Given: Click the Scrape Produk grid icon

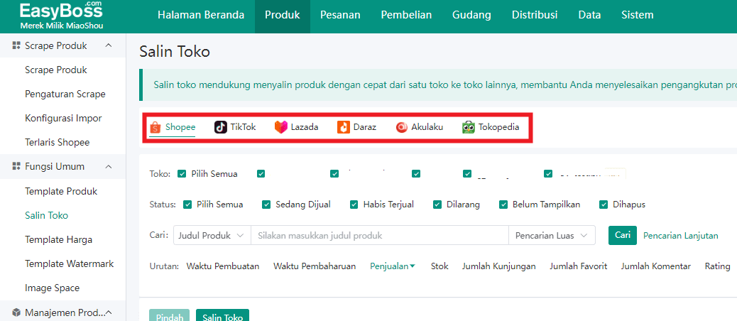Looking at the screenshot, I should (16, 45).
